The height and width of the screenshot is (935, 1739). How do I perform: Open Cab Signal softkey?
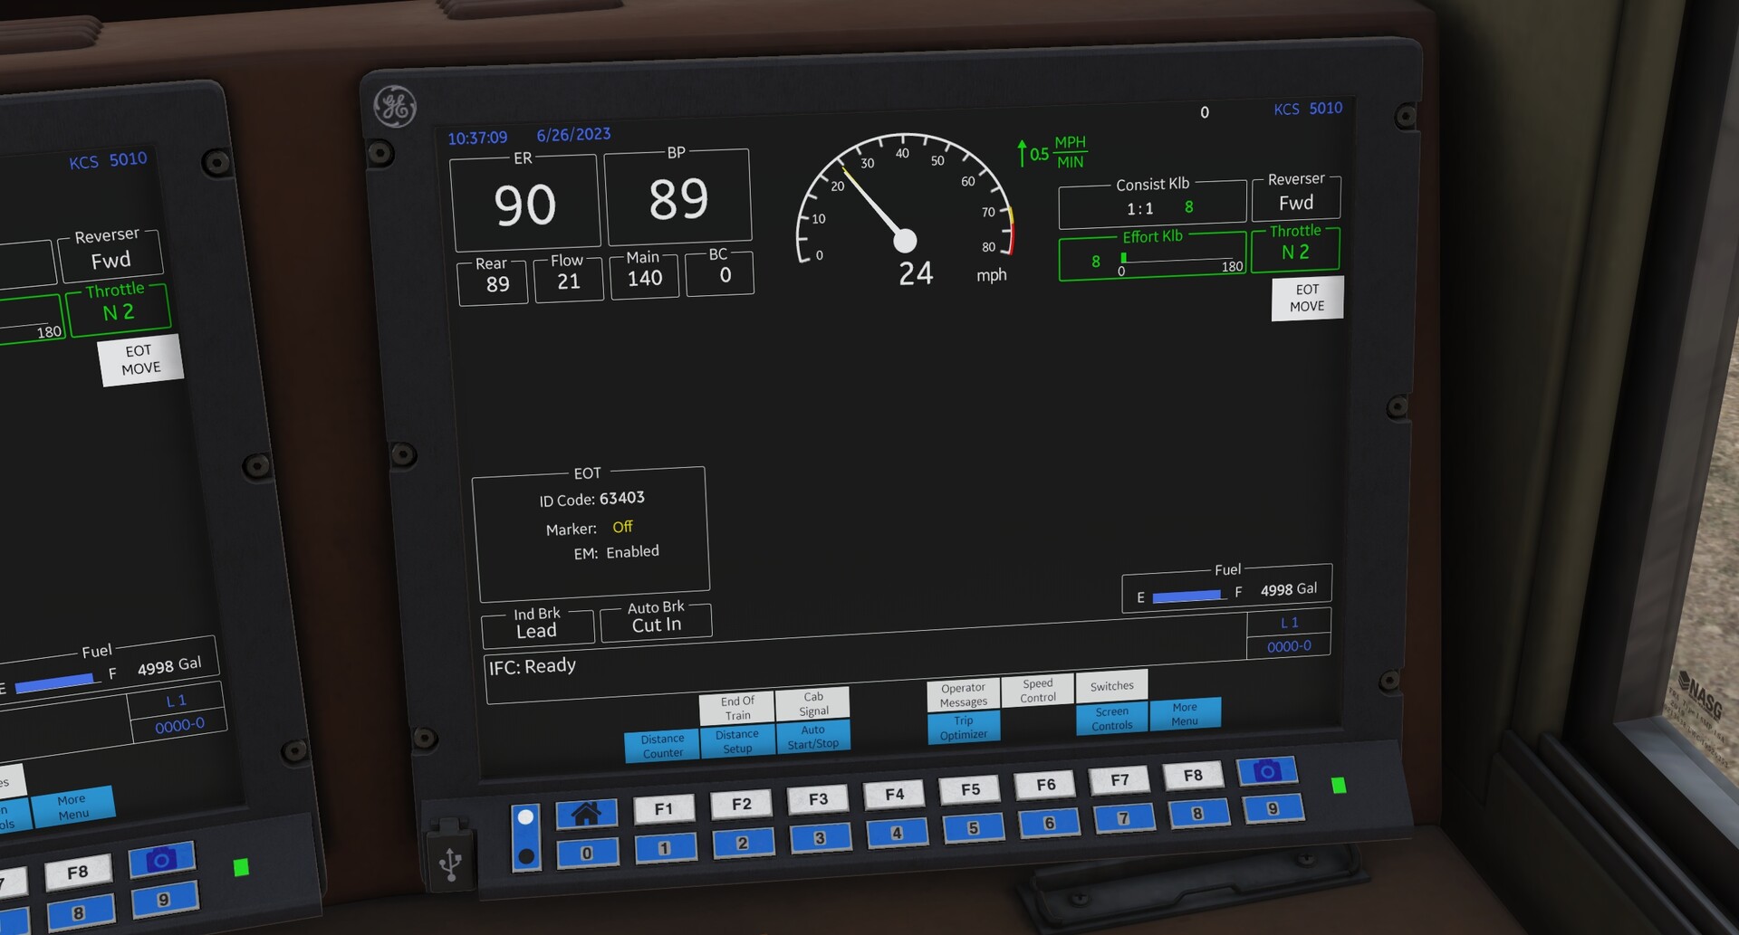[812, 703]
